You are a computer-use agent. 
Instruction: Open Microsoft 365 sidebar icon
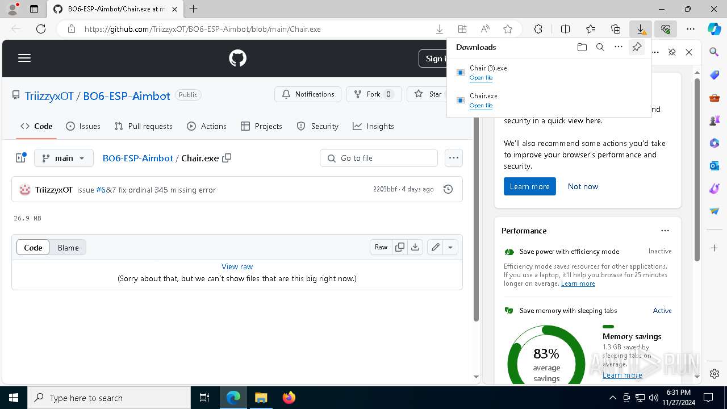(x=715, y=143)
